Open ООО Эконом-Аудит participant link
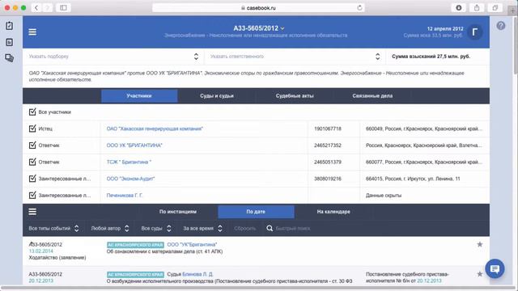 pyautogui.click(x=130, y=179)
